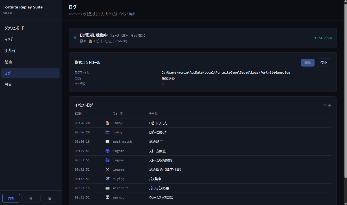Click the lobby house icon at 00:56:28
This screenshot has height=205, width=347.
coord(107,123)
